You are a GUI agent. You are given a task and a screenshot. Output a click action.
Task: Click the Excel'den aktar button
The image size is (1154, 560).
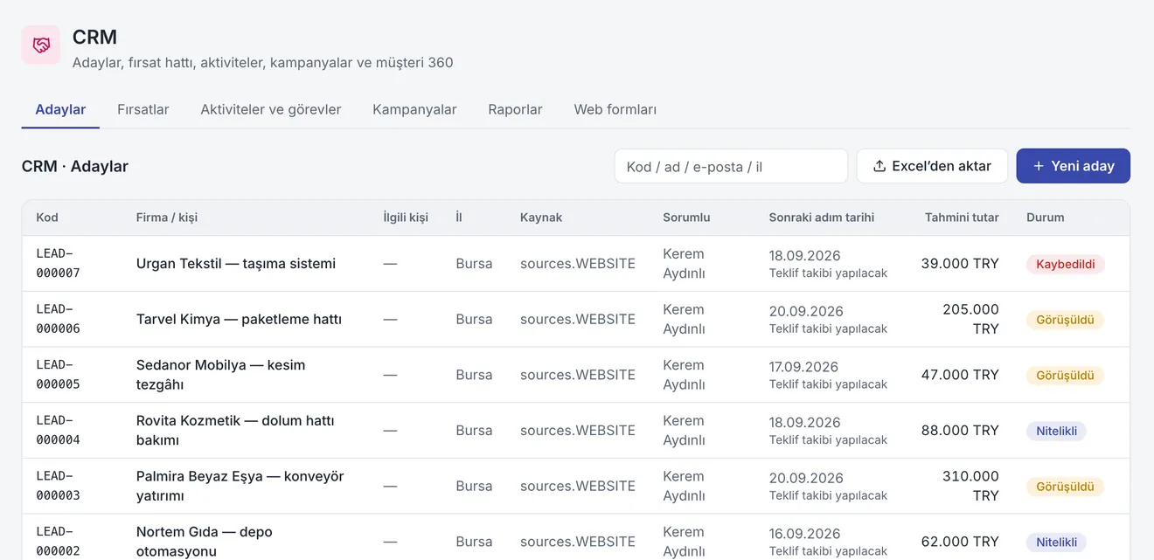(x=932, y=166)
